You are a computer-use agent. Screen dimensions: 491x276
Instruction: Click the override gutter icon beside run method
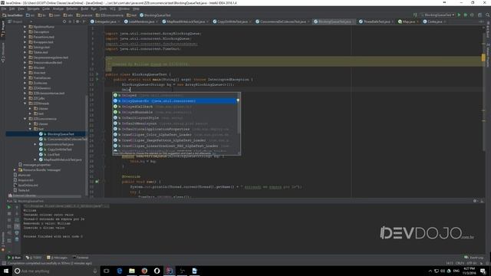97,182
